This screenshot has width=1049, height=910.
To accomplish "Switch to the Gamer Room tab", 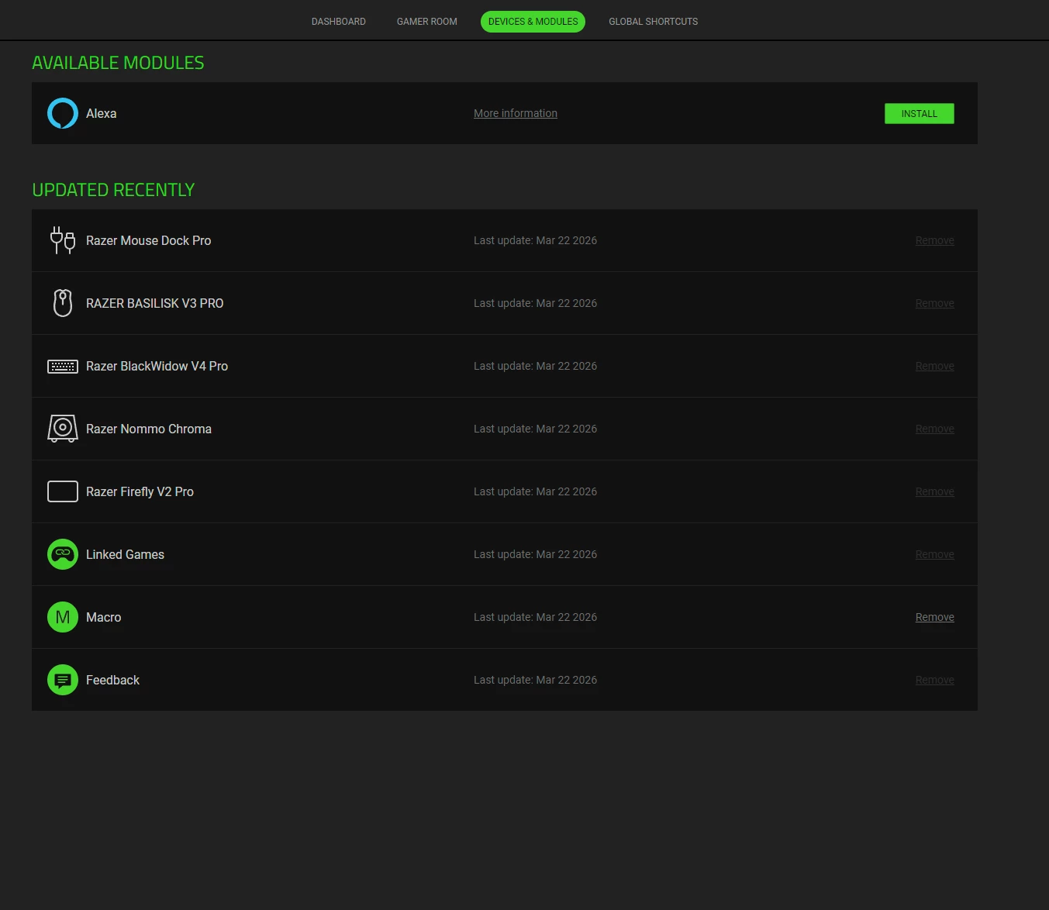I will (427, 22).
